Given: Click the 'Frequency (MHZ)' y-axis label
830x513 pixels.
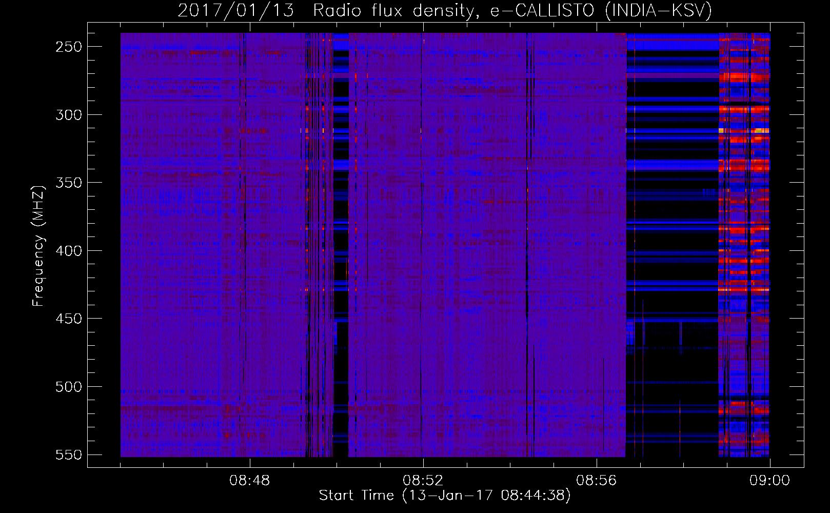Looking at the screenshot, I should pos(38,246).
